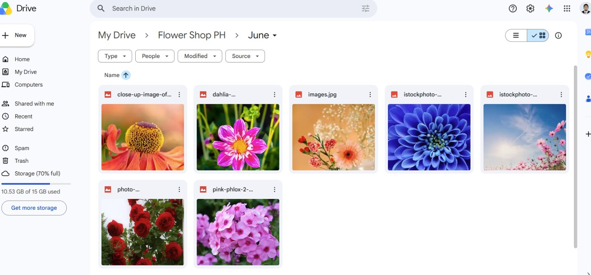Open Storage (70% full) entry
The height and width of the screenshot is (275, 591).
click(x=37, y=173)
